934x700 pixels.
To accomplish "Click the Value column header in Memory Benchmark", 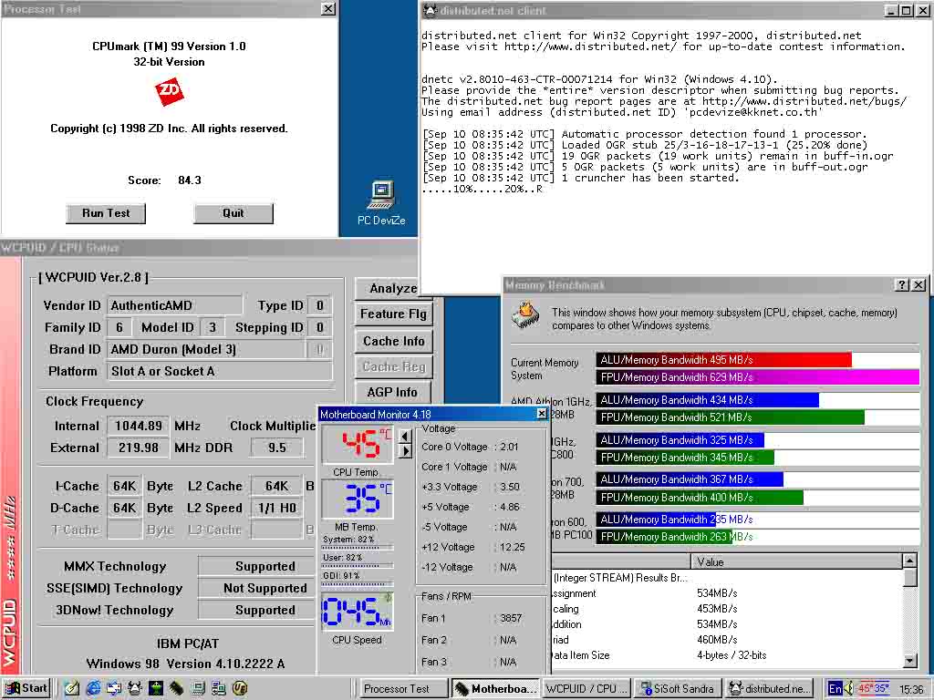I will click(x=796, y=561).
